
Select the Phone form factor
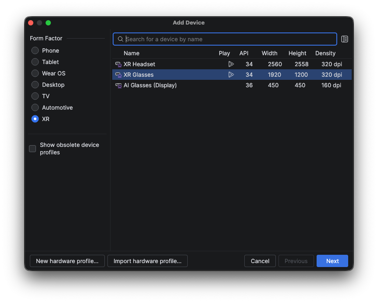pyautogui.click(x=35, y=50)
